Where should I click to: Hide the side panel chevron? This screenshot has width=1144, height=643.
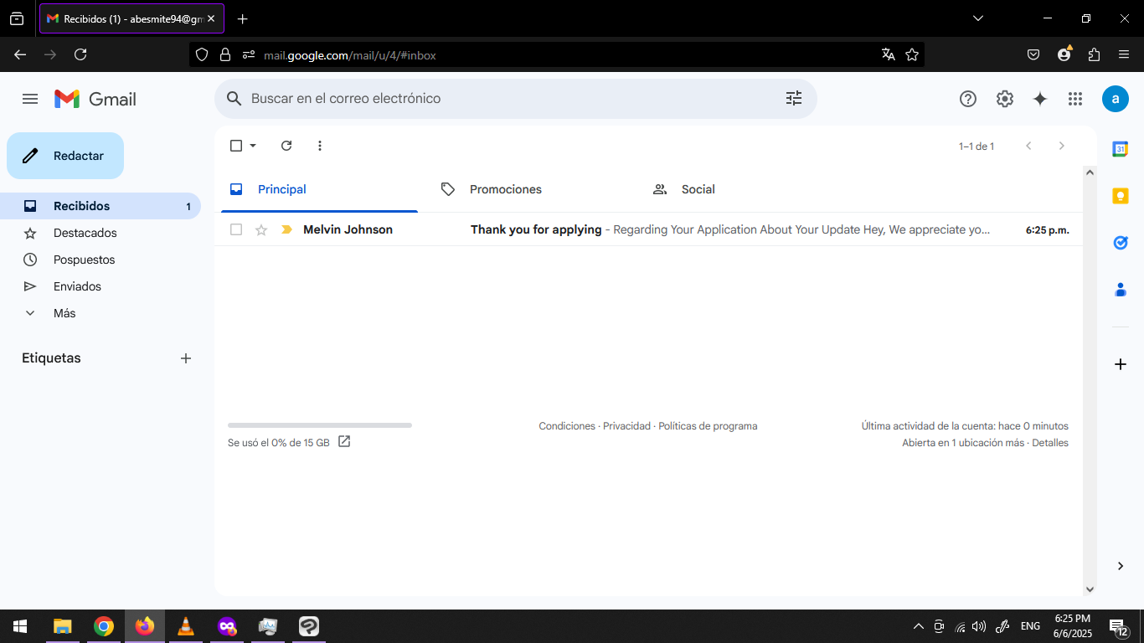[1121, 566]
